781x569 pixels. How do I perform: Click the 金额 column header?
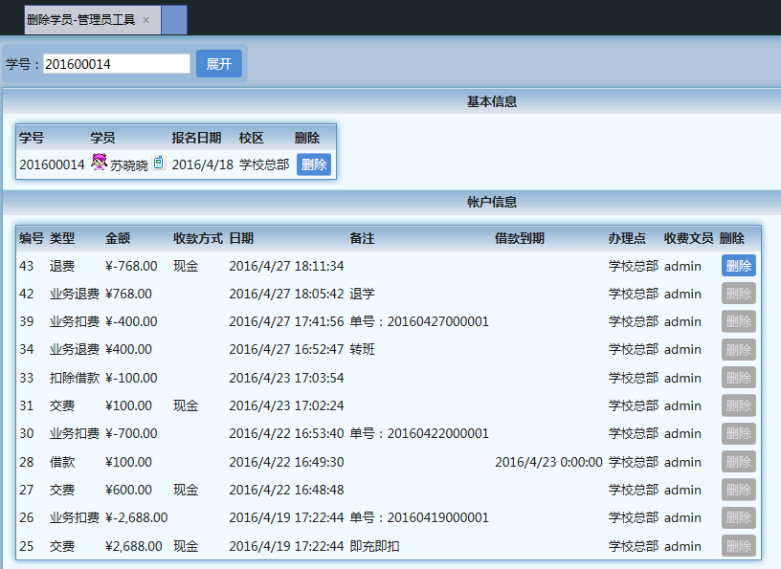click(118, 238)
